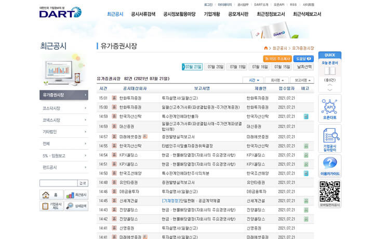This screenshot has height=239, width=374.
Task: Click the RSS link at top
Action: (x=293, y=5)
